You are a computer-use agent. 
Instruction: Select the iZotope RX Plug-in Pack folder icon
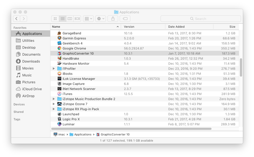[x=59, y=109]
